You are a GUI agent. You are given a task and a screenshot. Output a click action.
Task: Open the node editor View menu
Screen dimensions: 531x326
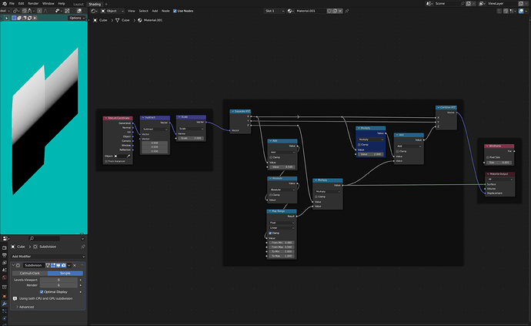coord(132,11)
